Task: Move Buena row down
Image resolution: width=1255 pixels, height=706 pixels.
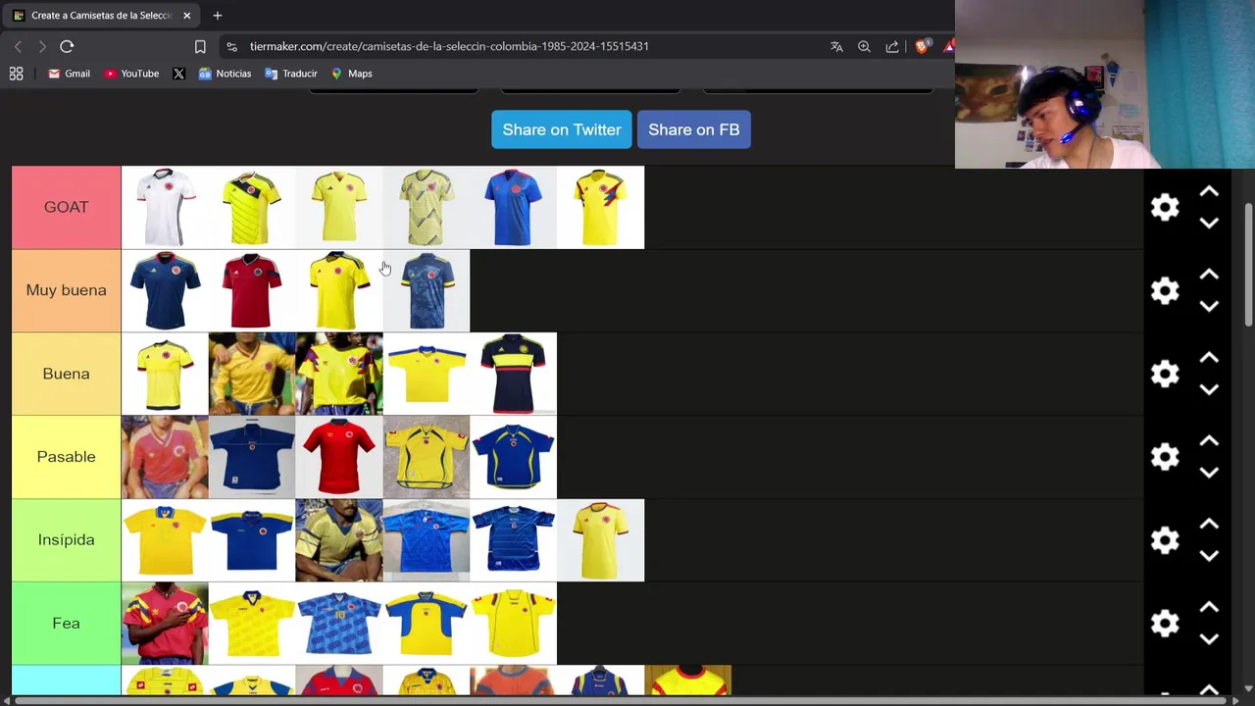Action: pos(1209,389)
